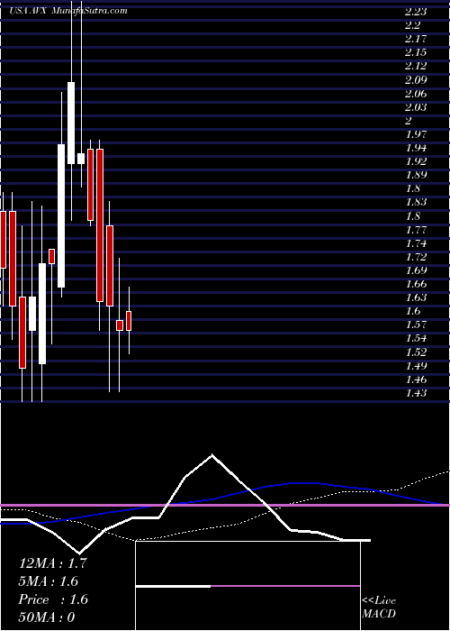Screen dimensions: 450x631
Task: Select the 2.09 price axis label
Action: tap(416, 79)
